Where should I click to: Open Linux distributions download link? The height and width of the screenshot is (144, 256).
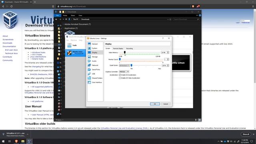38,57
